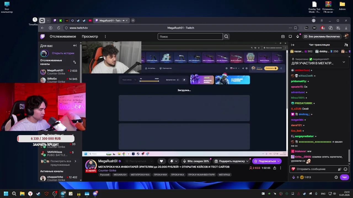Image resolution: width=353 pixels, height=198 pixels.
Task: Mute audio via browser tab-bar speaker icon
Action: (42, 21)
